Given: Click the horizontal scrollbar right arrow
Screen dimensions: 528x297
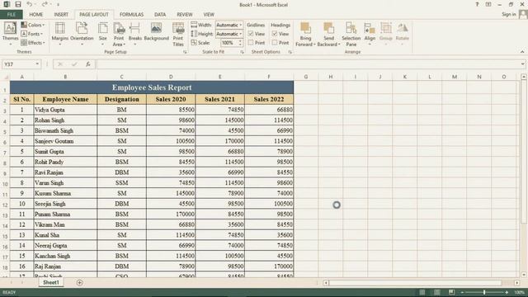Looking at the screenshot, I should (x=516, y=283).
